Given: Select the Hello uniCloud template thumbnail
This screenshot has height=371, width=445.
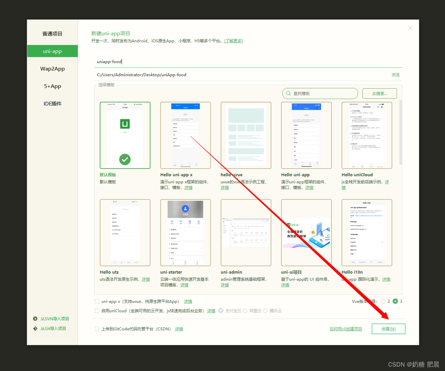Looking at the screenshot, I should (367, 135).
